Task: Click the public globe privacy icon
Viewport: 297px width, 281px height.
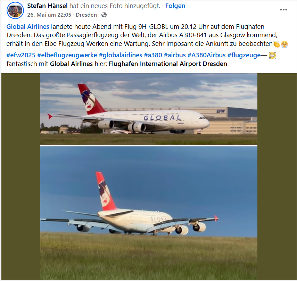Action: (x=104, y=15)
